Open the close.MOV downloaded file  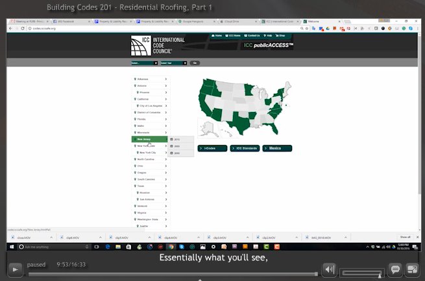(24, 238)
